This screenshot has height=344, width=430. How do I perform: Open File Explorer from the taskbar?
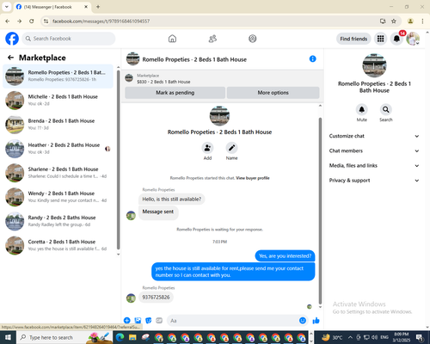point(132,337)
